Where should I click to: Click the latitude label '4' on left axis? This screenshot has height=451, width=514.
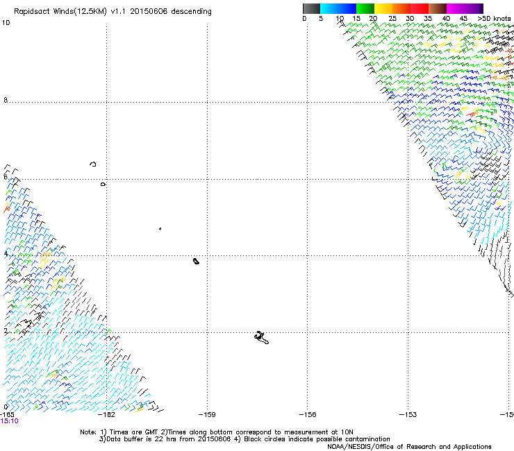pyautogui.click(x=6, y=254)
